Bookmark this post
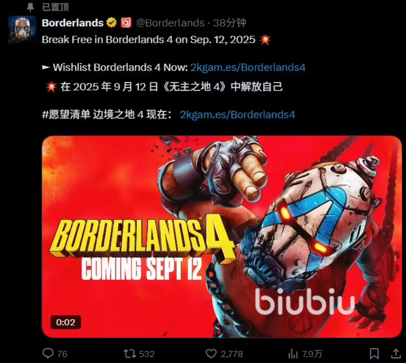This screenshot has width=406, height=363. tap(374, 354)
